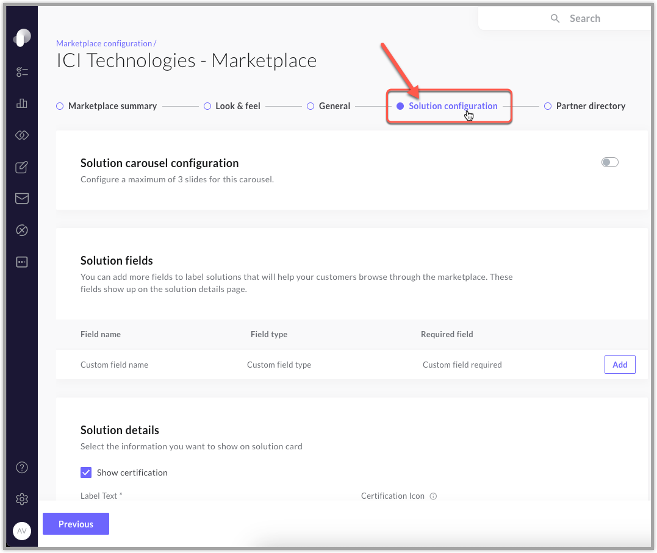Click the Solution fields heading

click(117, 260)
